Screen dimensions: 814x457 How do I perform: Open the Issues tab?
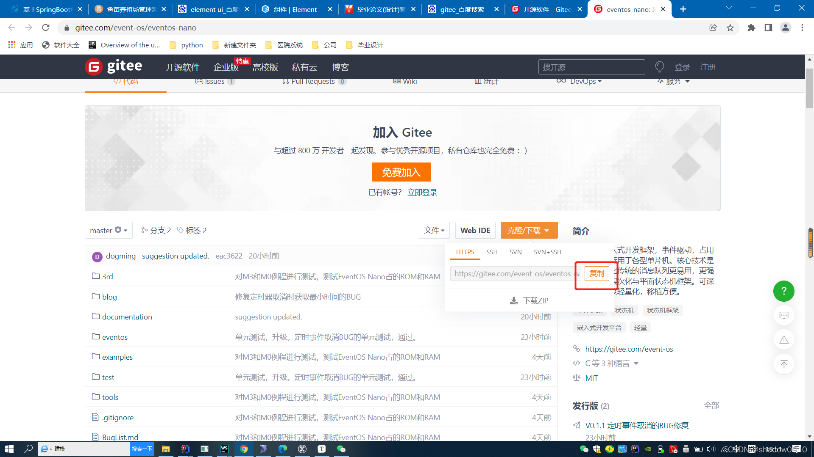click(215, 81)
